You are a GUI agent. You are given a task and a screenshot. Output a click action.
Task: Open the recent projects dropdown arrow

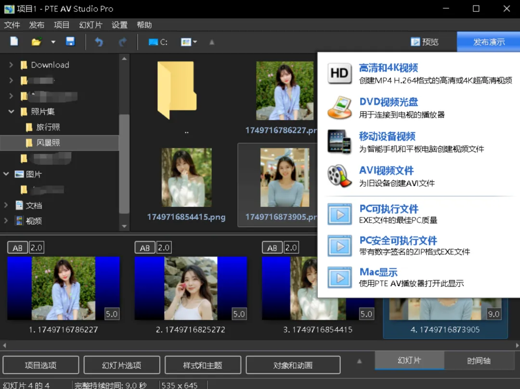[x=53, y=42]
